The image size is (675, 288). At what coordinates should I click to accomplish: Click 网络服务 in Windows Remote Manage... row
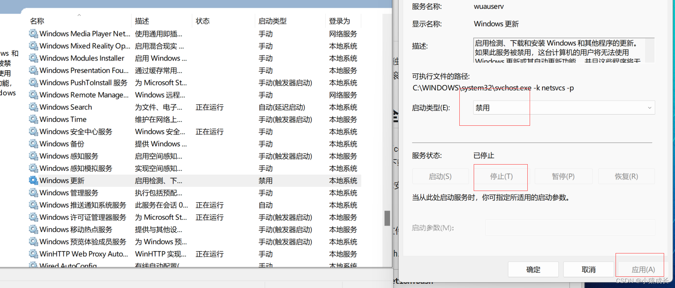343,95
